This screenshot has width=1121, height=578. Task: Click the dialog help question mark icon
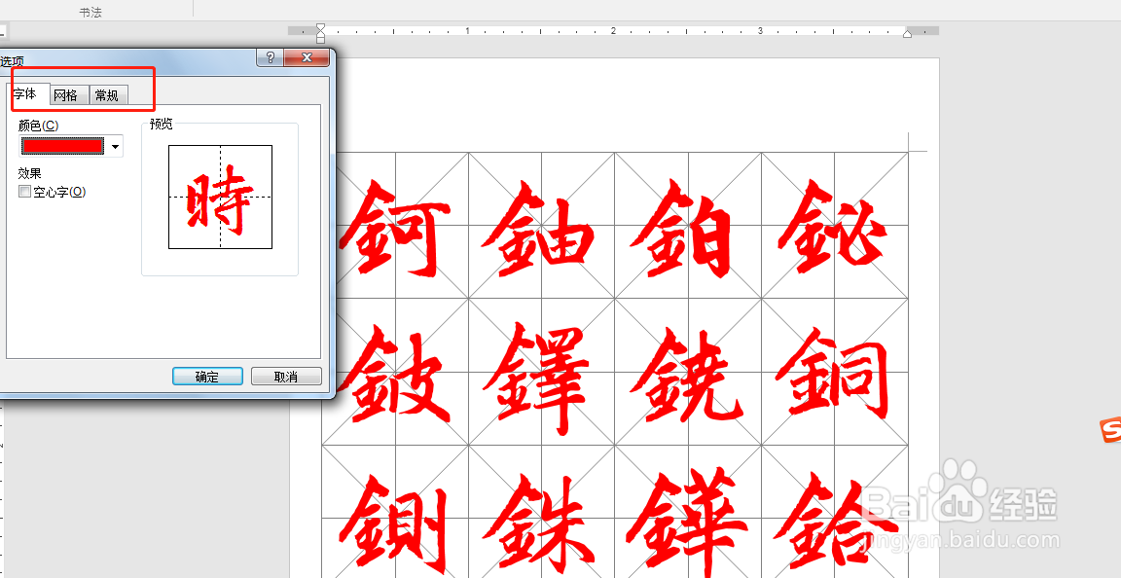click(269, 57)
